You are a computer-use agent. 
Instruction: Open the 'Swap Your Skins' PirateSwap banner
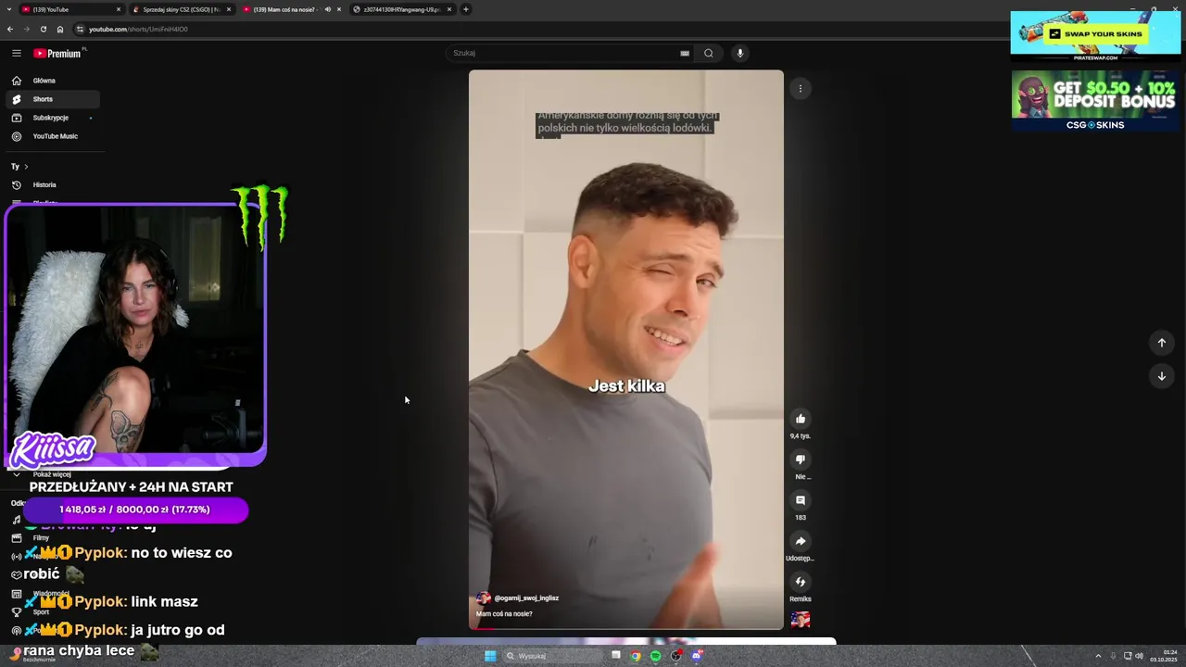pos(1095,36)
